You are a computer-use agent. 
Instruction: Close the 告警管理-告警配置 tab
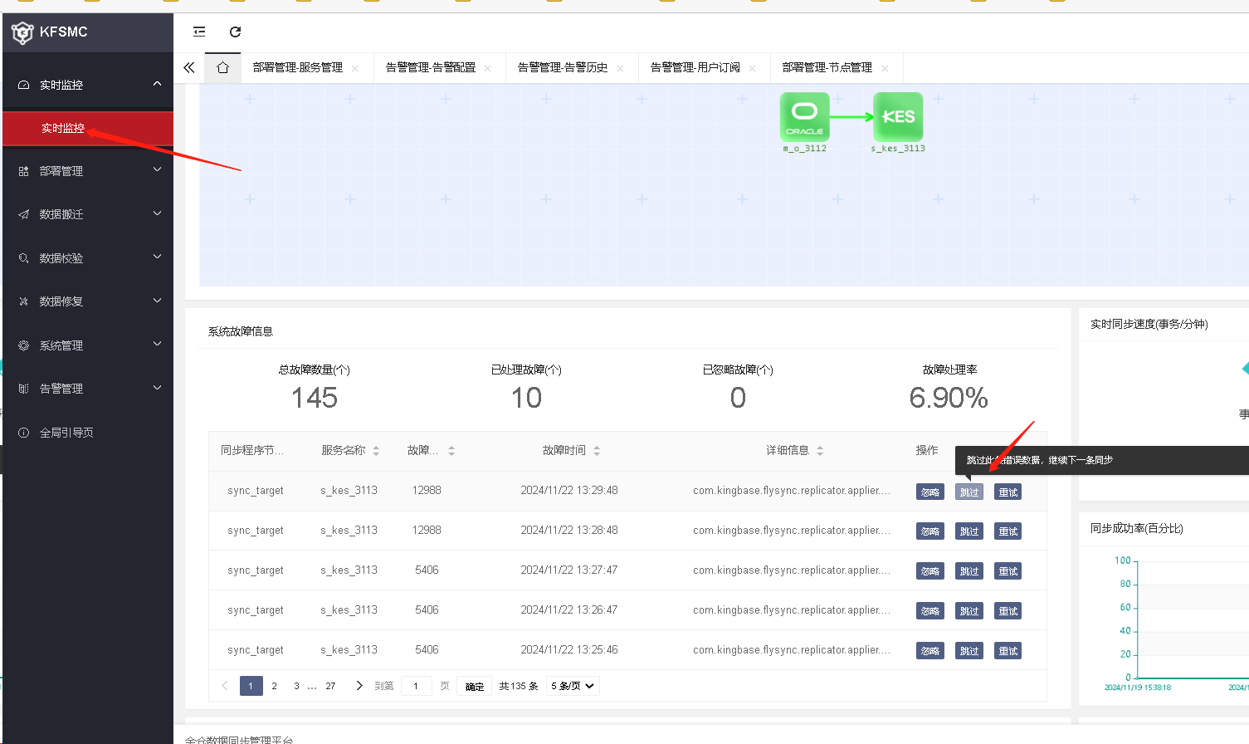(x=488, y=68)
